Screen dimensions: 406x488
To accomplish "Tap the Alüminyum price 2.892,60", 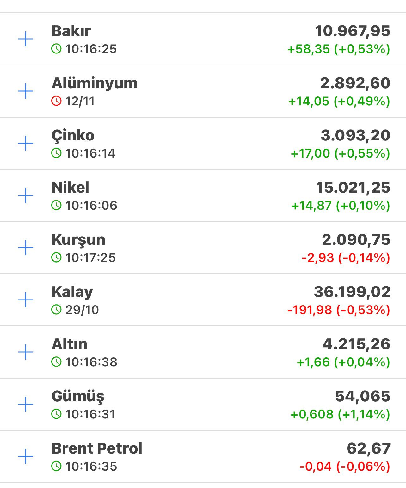I will click(355, 83).
